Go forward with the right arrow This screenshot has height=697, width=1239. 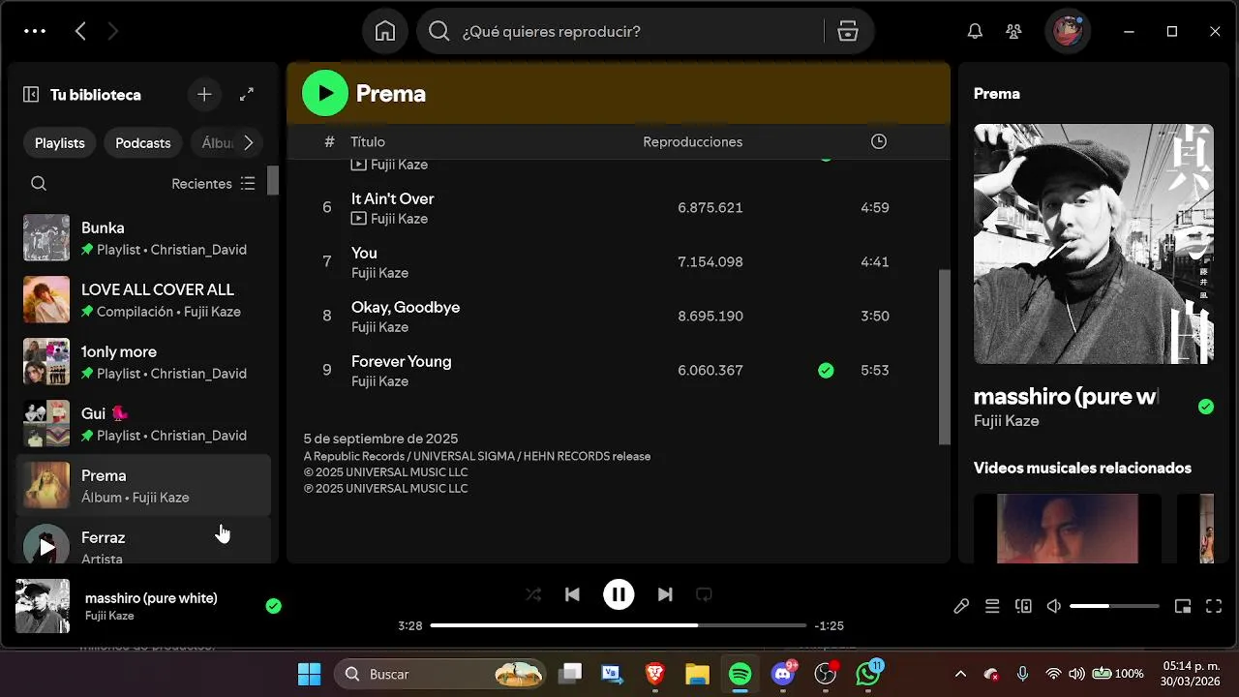(x=112, y=31)
